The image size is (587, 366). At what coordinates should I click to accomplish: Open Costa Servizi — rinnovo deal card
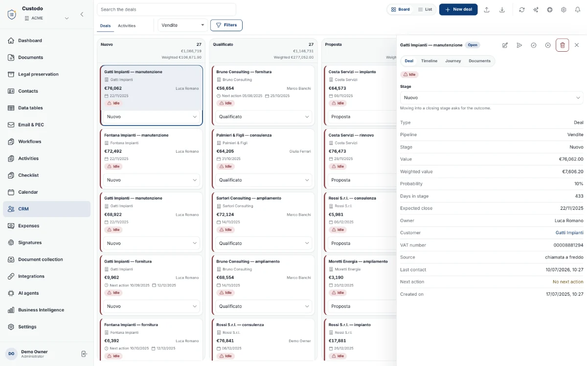[x=360, y=159]
